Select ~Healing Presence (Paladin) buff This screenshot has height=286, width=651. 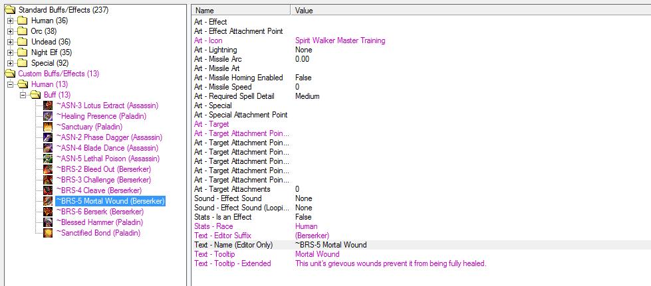point(101,117)
